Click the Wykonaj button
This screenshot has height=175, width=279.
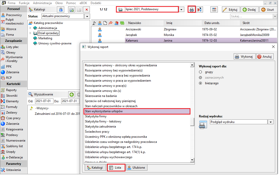(x=244, y=57)
